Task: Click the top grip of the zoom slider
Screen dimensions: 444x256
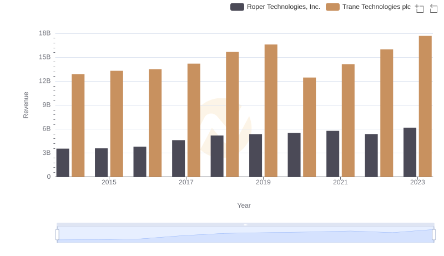Action: pyautogui.click(x=245, y=224)
